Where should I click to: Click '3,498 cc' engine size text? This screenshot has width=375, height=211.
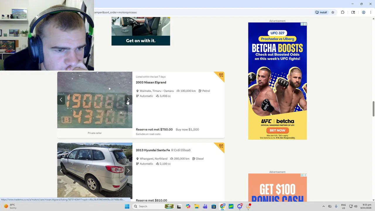(x=165, y=96)
